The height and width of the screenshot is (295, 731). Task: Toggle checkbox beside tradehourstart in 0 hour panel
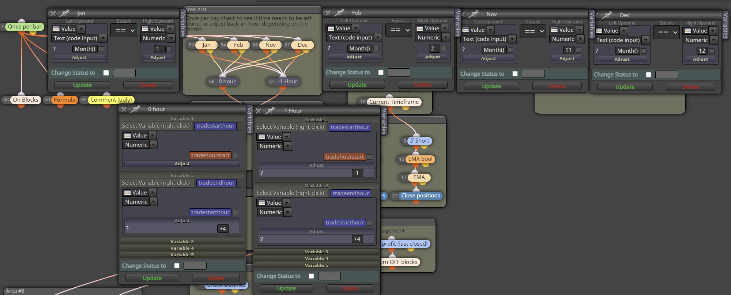235,155
